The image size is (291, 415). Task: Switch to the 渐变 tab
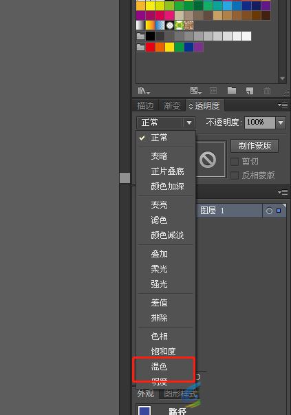[172, 106]
